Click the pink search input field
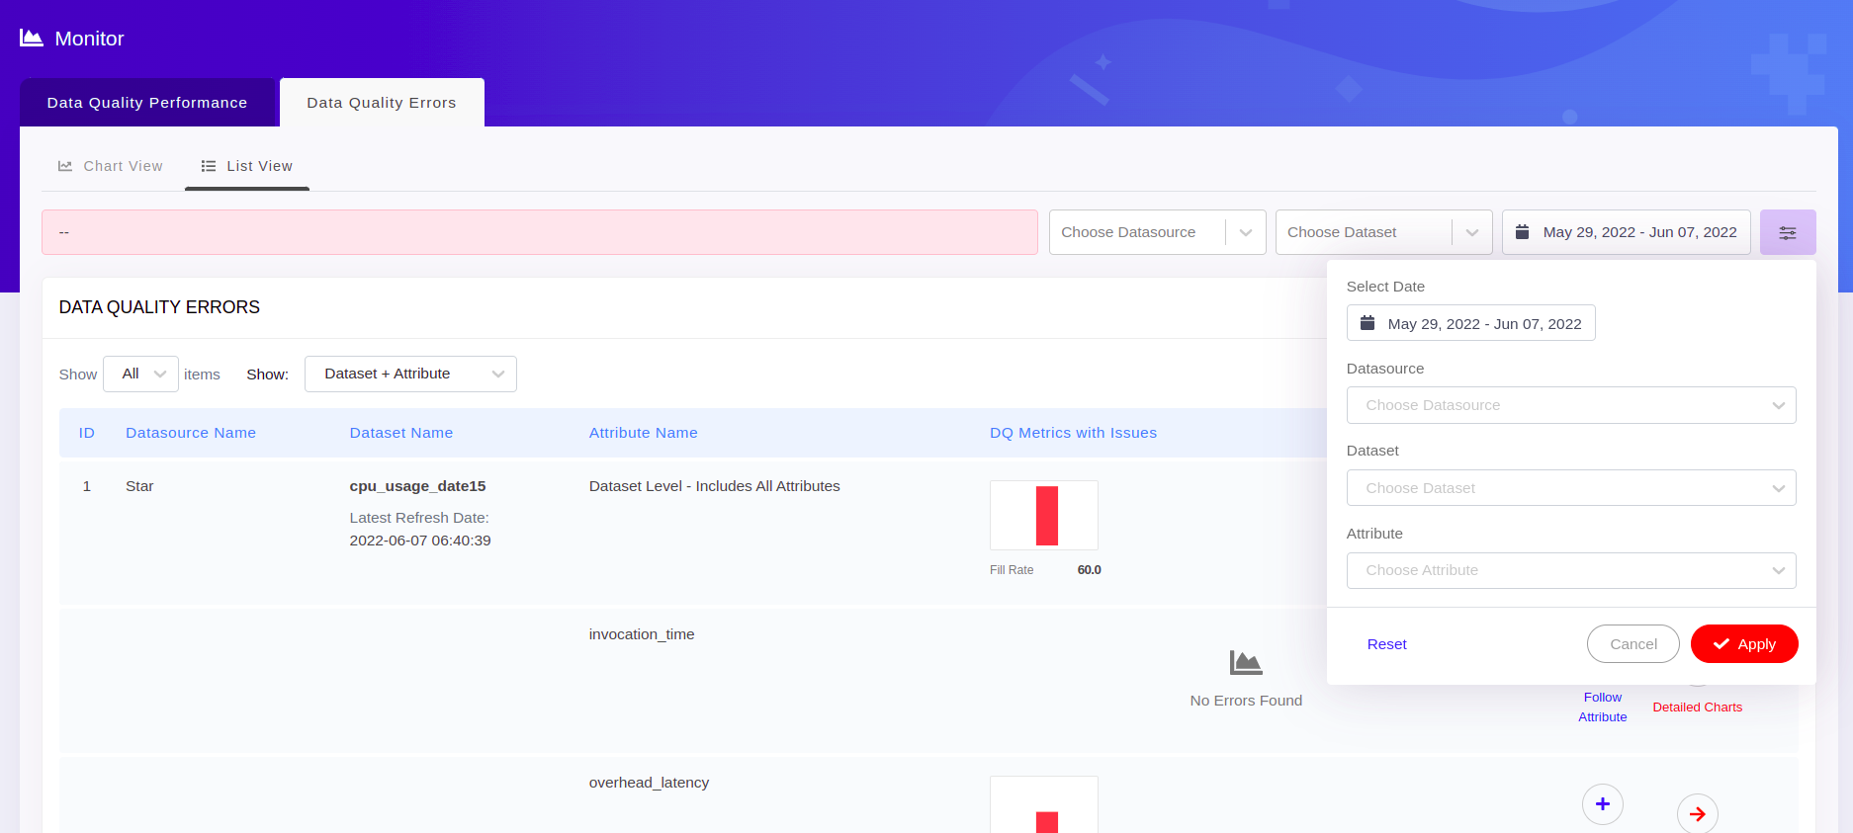This screenshot has width=1853, height=833. click(x=539, y=232)
